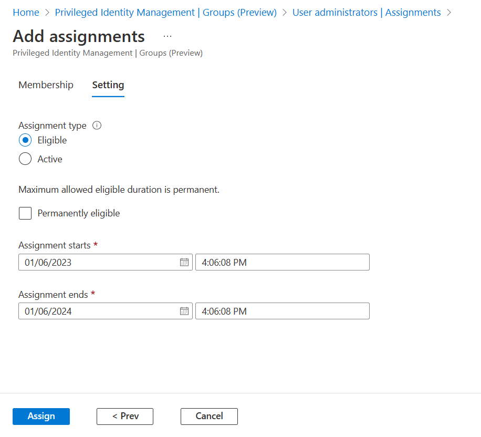Image resolution: width=481 pixels, height=437 pixels.
Task: Go back with the Prev button
Action: click(125, 416)
